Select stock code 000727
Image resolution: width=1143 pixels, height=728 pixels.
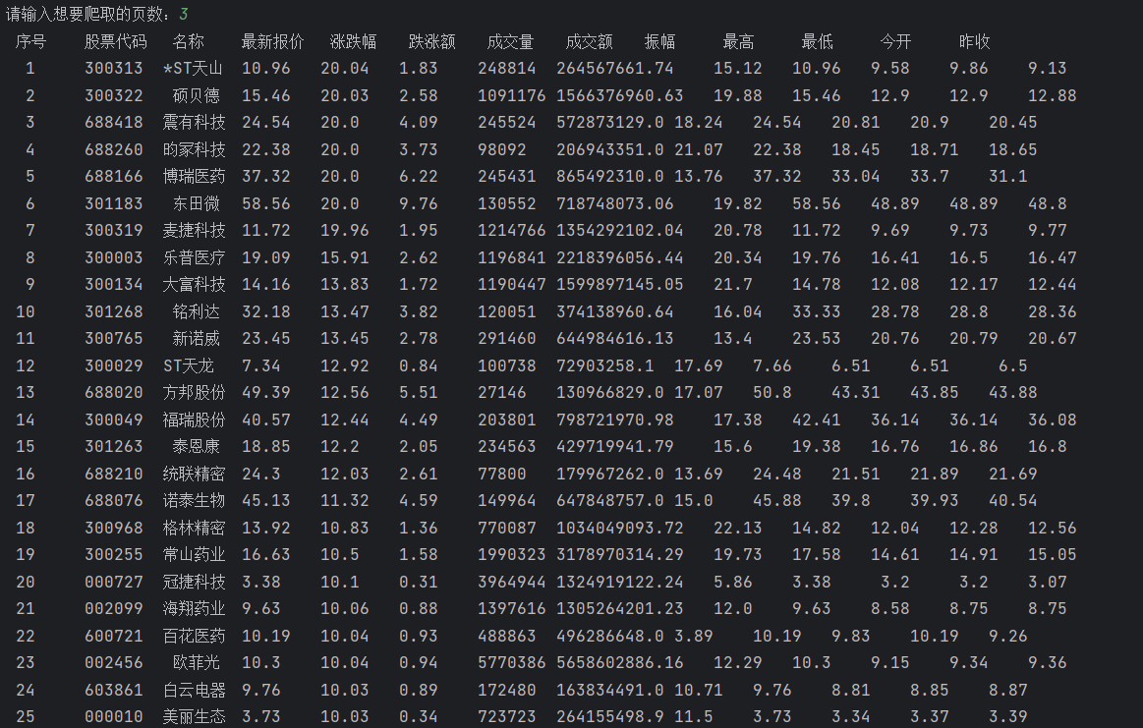[114, 583]
